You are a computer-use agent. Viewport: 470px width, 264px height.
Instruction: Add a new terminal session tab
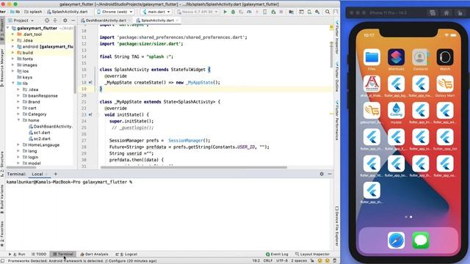(56, 174)
